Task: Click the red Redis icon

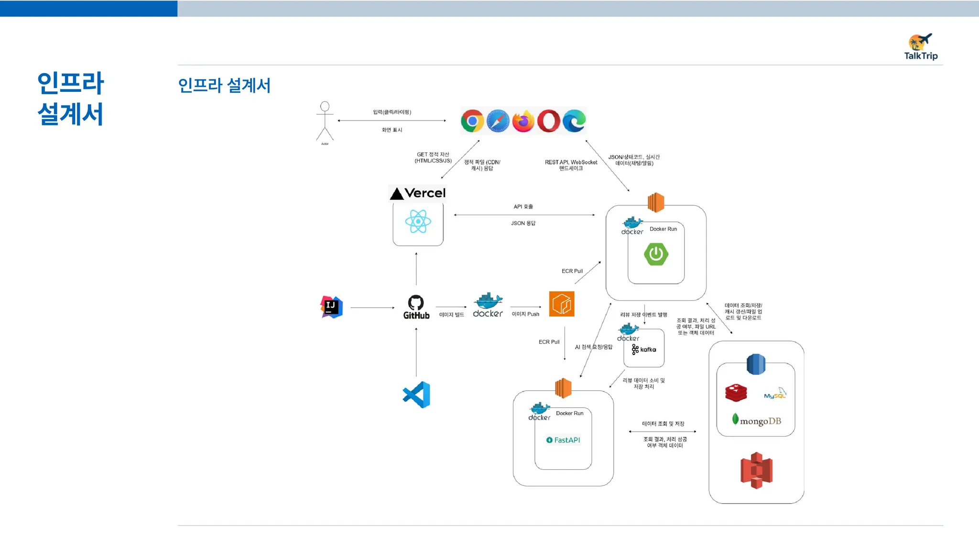Action: tap(736, 393)
